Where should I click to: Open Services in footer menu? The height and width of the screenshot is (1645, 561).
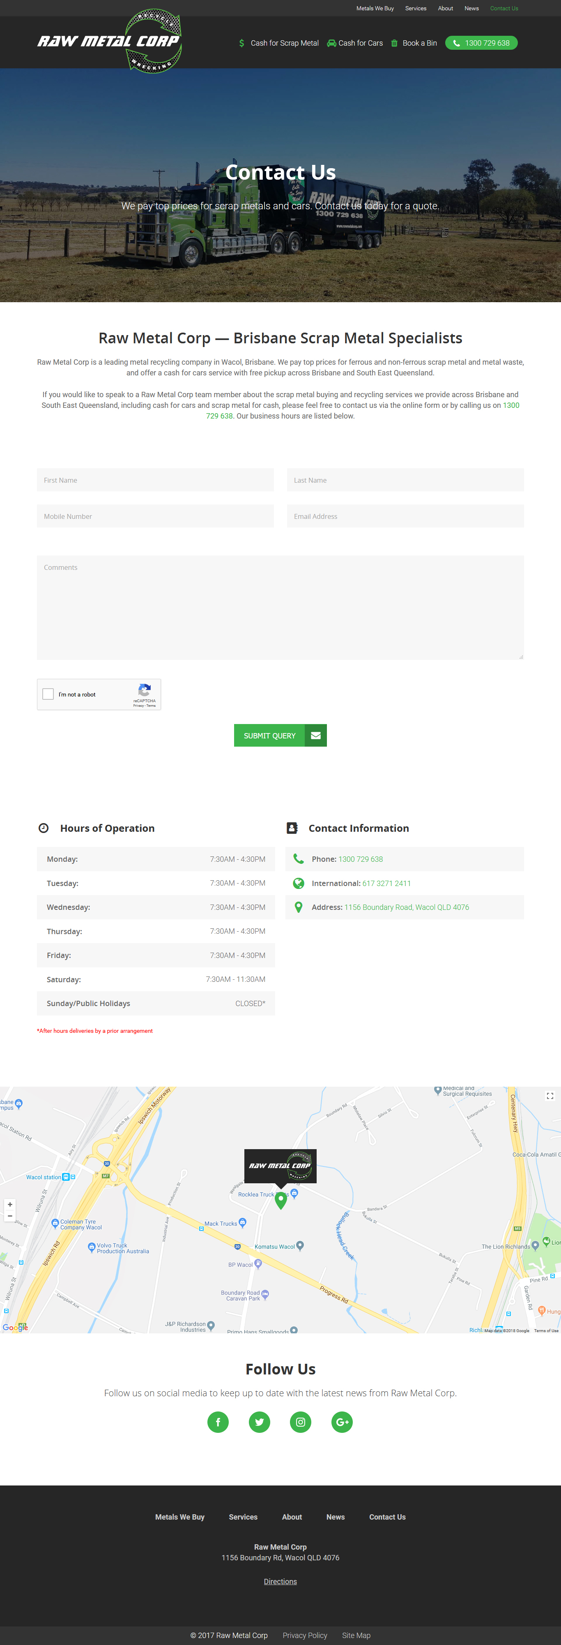point(243,1517)
